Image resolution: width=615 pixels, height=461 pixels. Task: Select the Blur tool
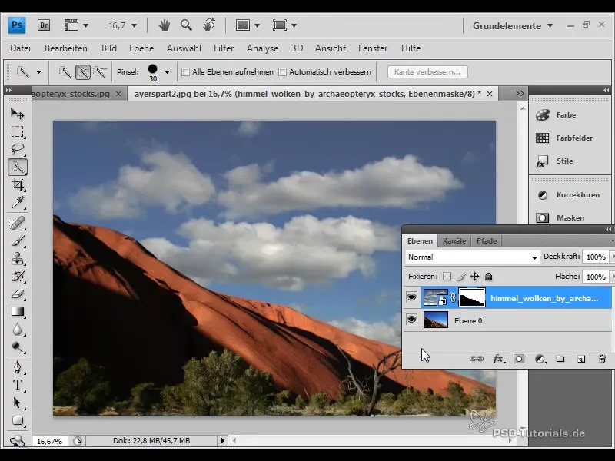point(17,330)
